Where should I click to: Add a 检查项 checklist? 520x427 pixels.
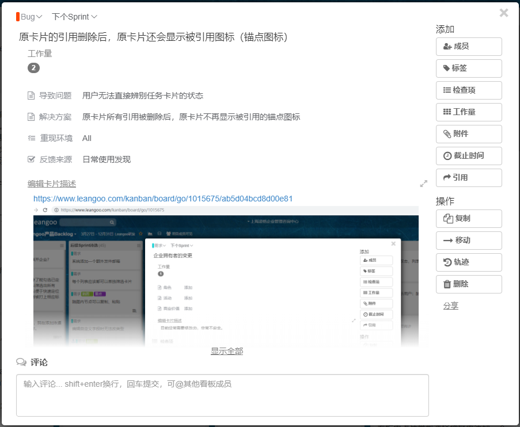click(469, 90)
